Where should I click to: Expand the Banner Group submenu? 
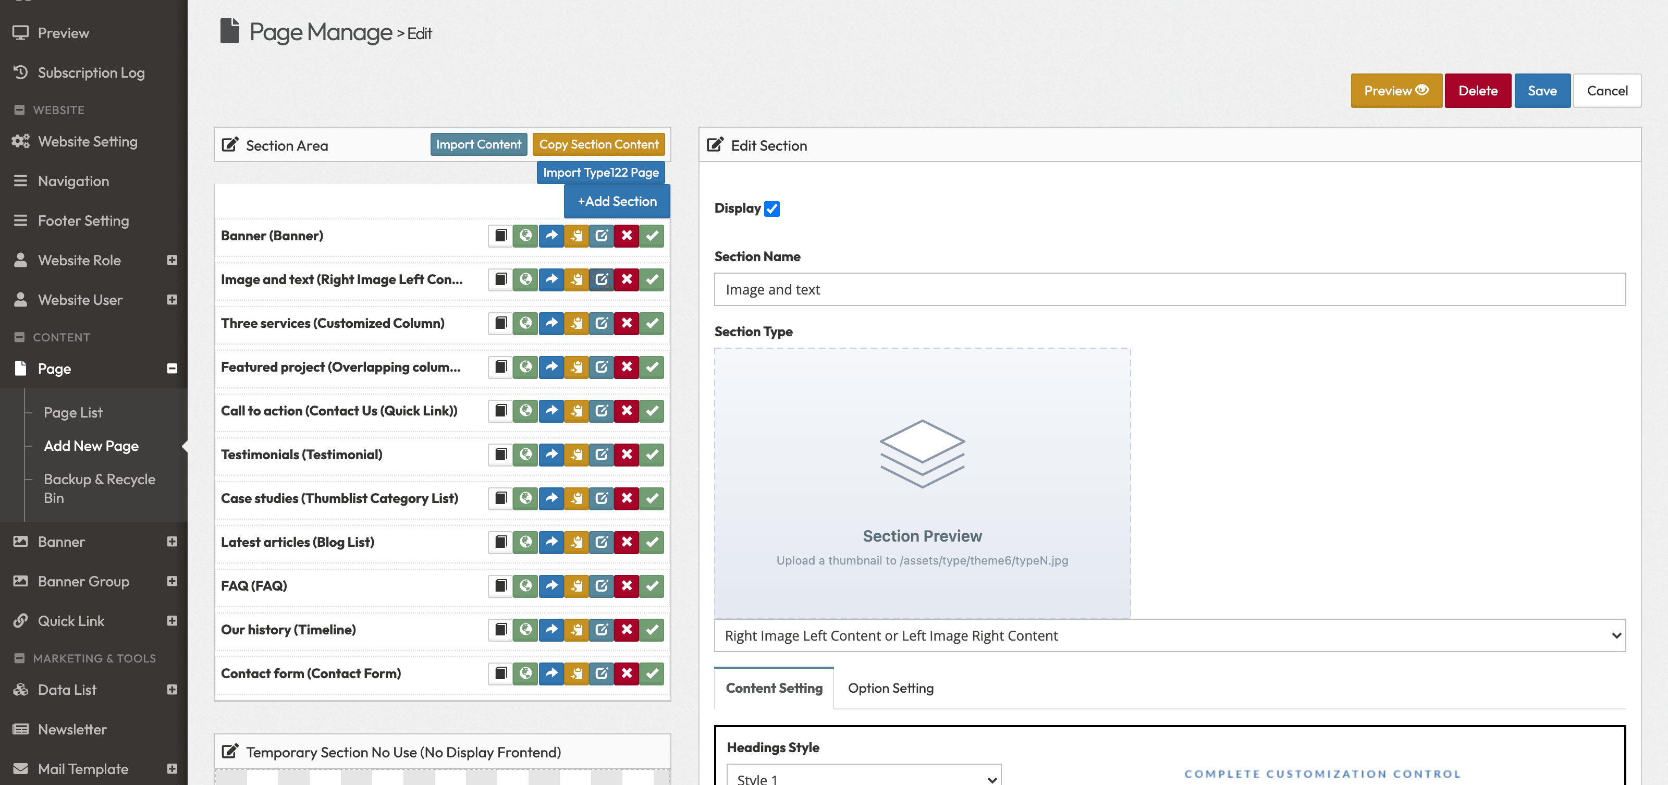tap(171, 581)
